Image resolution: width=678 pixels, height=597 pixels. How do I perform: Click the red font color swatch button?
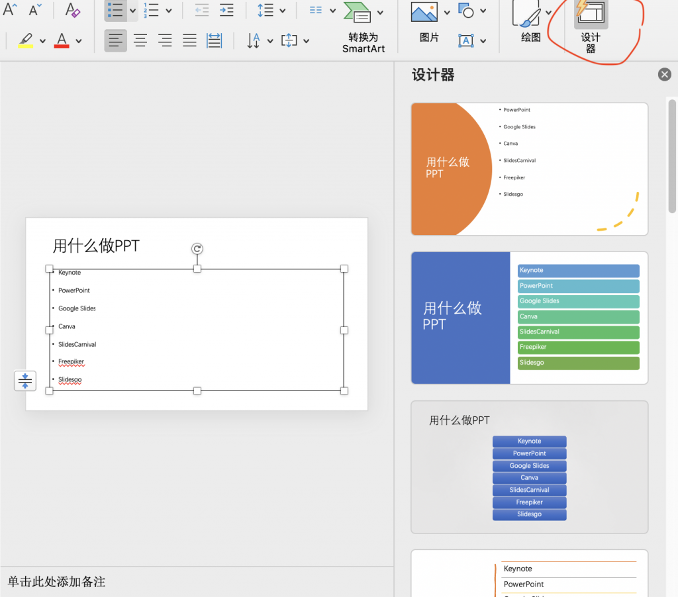tap(62, 41)
